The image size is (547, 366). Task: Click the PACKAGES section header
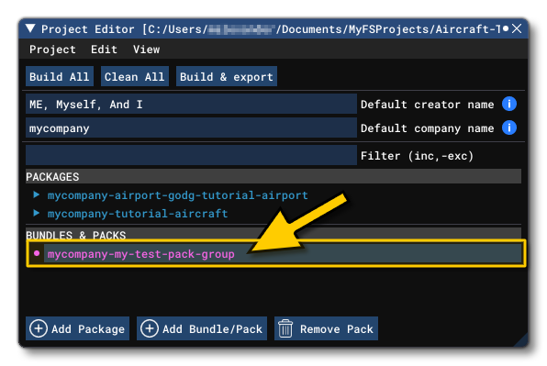(273, 176)
